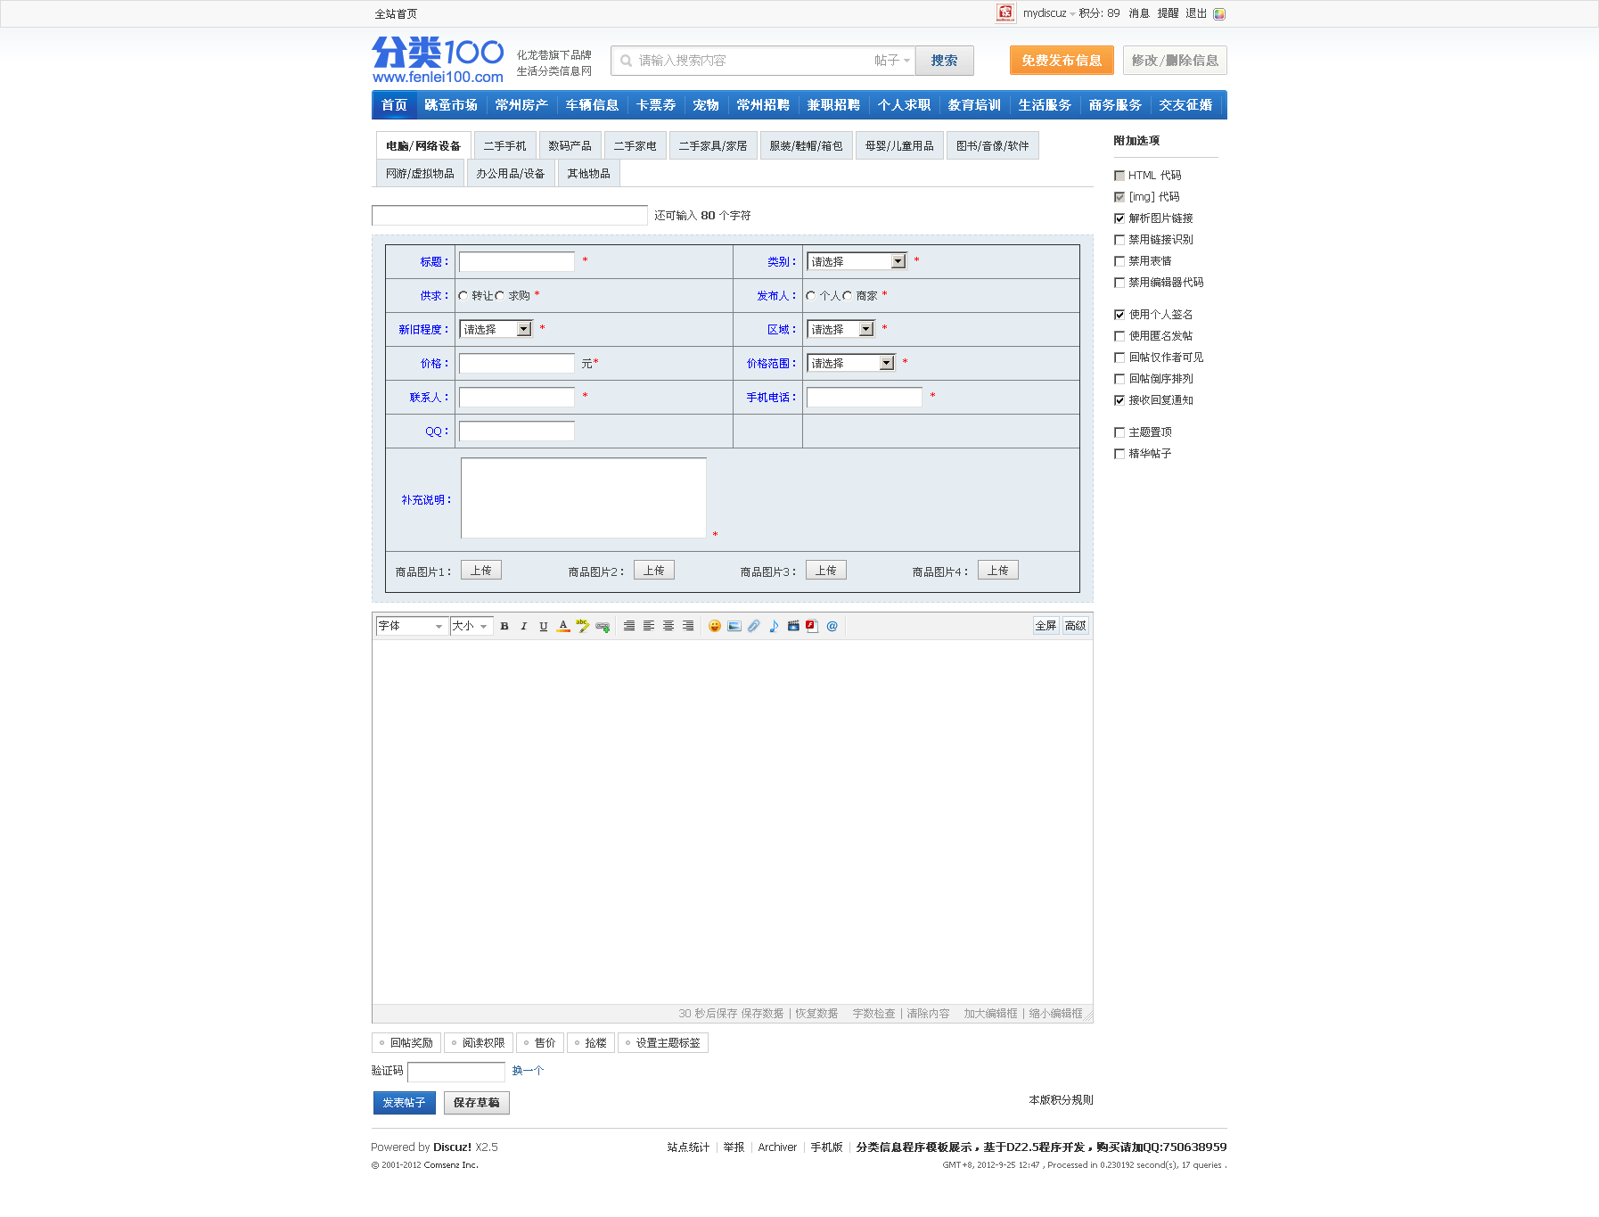Insert a smiley emoticon
The image size is (1599, 1217).
(715, 626)
